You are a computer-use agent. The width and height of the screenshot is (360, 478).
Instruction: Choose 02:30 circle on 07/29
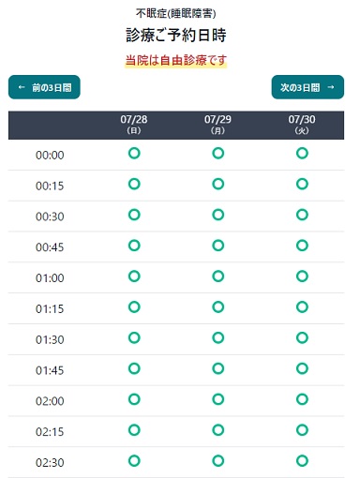pyautogui.click(x=218, y=461)
